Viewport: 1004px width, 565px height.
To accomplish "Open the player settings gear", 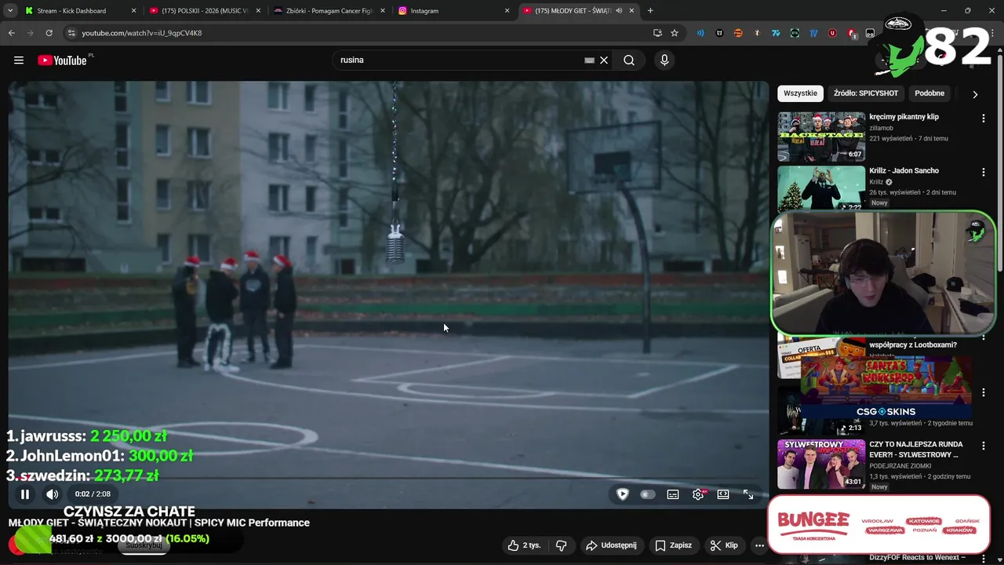I will (698, 494).
